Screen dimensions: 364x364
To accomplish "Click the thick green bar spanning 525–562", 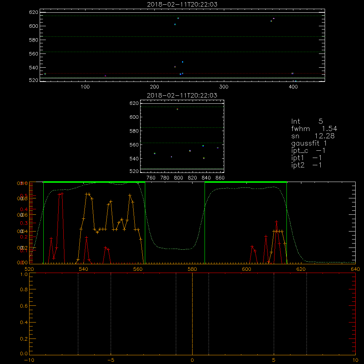I will (x=94, y=182).
